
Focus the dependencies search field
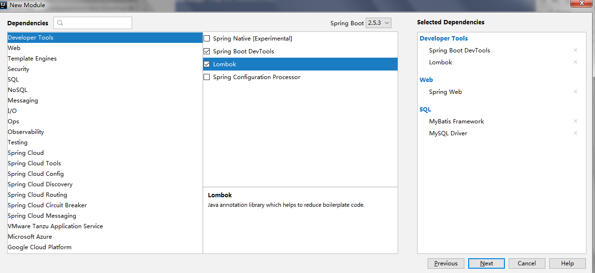(92, 23)
